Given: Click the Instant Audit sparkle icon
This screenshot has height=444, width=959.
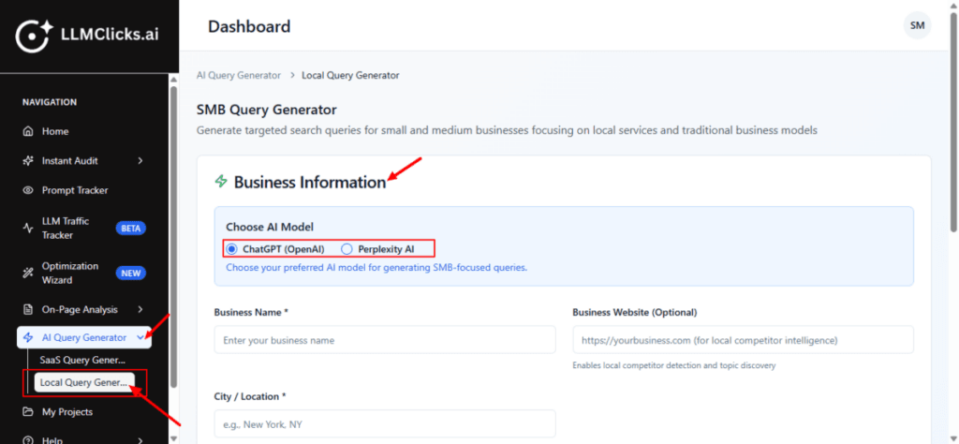Looking at the screenshot, I should click(x=28, y=161).
